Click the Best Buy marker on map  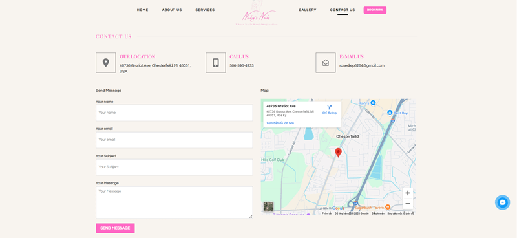[x=390, y=113]
